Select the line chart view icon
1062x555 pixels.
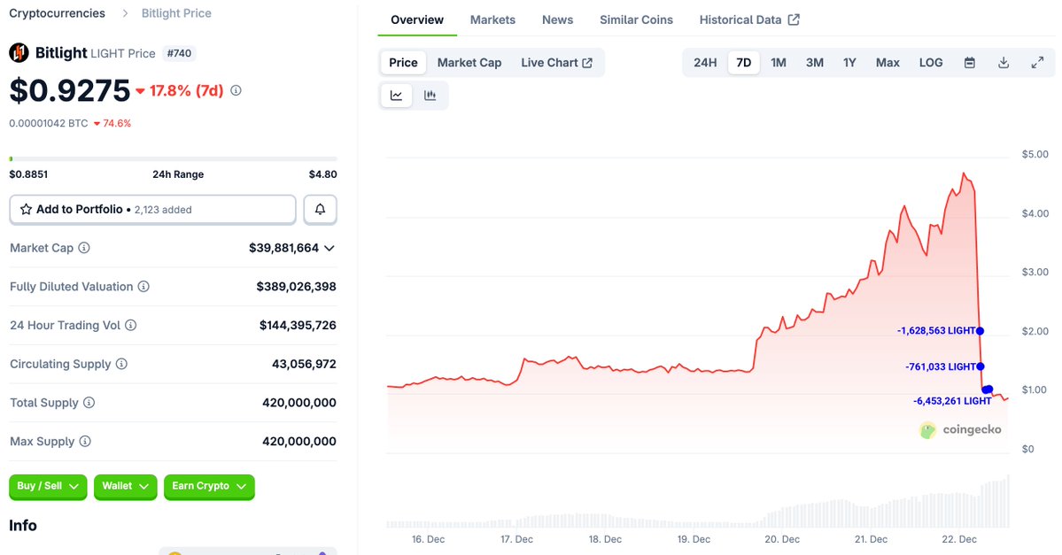coord(396,96)
